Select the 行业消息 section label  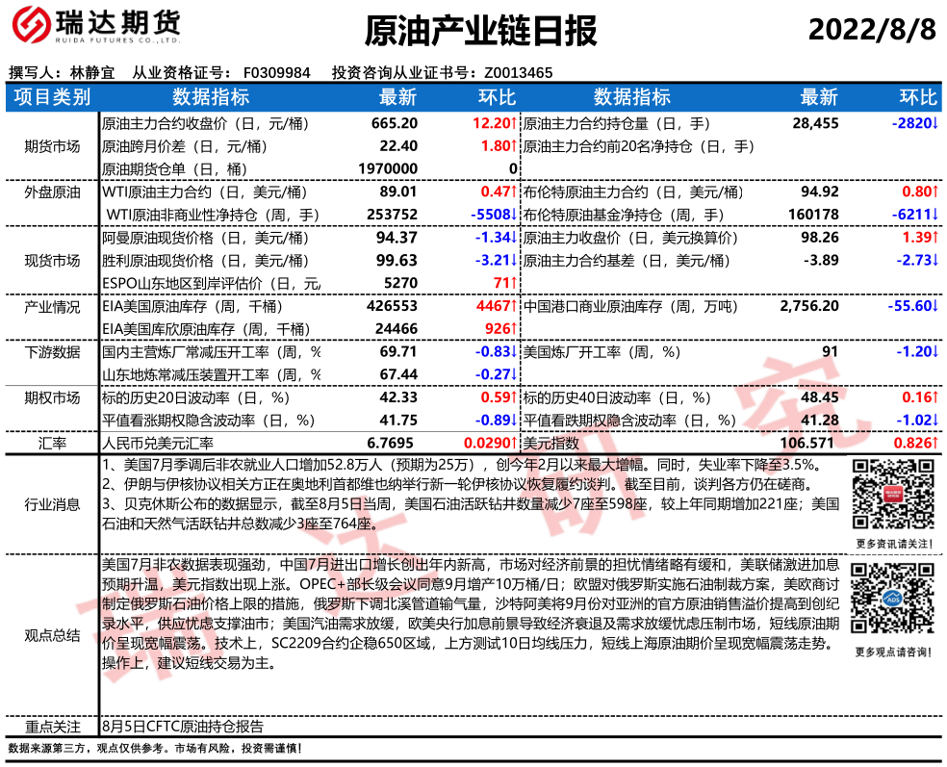53,503
